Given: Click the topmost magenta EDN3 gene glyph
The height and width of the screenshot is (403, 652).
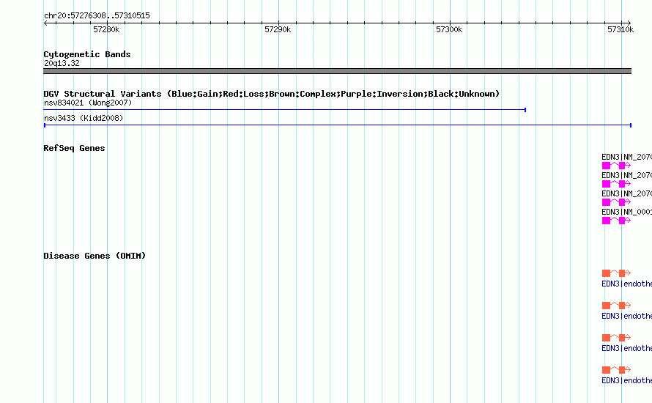Looking at the screenshot, I should click(616, 166).
